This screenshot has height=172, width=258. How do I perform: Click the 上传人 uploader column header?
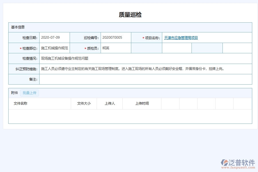pos(110,103)
